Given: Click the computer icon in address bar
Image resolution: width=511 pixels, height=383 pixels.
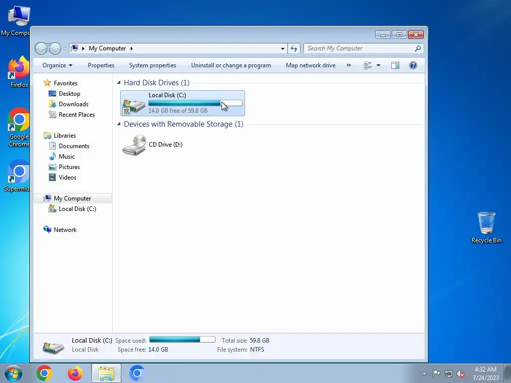Looking at the screenshot, I should tap(75, 48).
